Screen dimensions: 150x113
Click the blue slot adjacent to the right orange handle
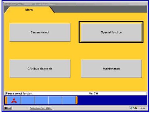tap(69, 100)
